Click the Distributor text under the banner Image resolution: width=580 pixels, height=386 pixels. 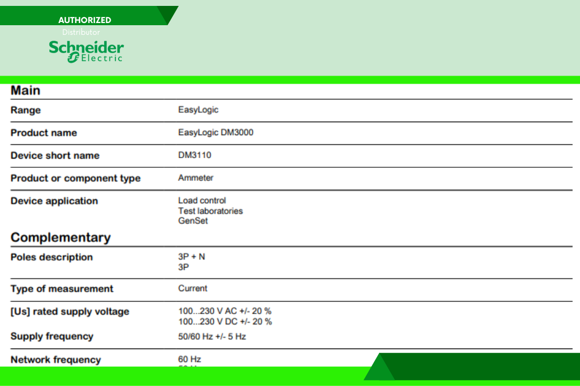[x=81, y=32]
